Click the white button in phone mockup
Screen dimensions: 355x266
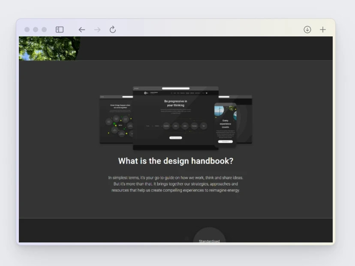(225, 141)
